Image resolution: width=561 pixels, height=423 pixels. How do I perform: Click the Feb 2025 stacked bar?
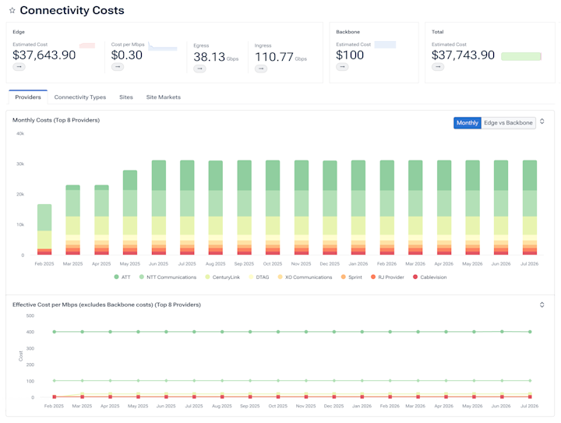click(x=44, y=230)
